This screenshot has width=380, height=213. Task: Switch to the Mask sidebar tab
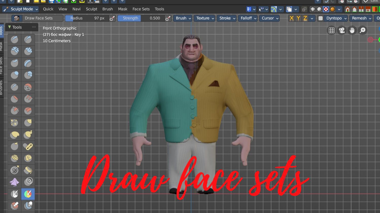pyautogui.click(x=2, y=46)
